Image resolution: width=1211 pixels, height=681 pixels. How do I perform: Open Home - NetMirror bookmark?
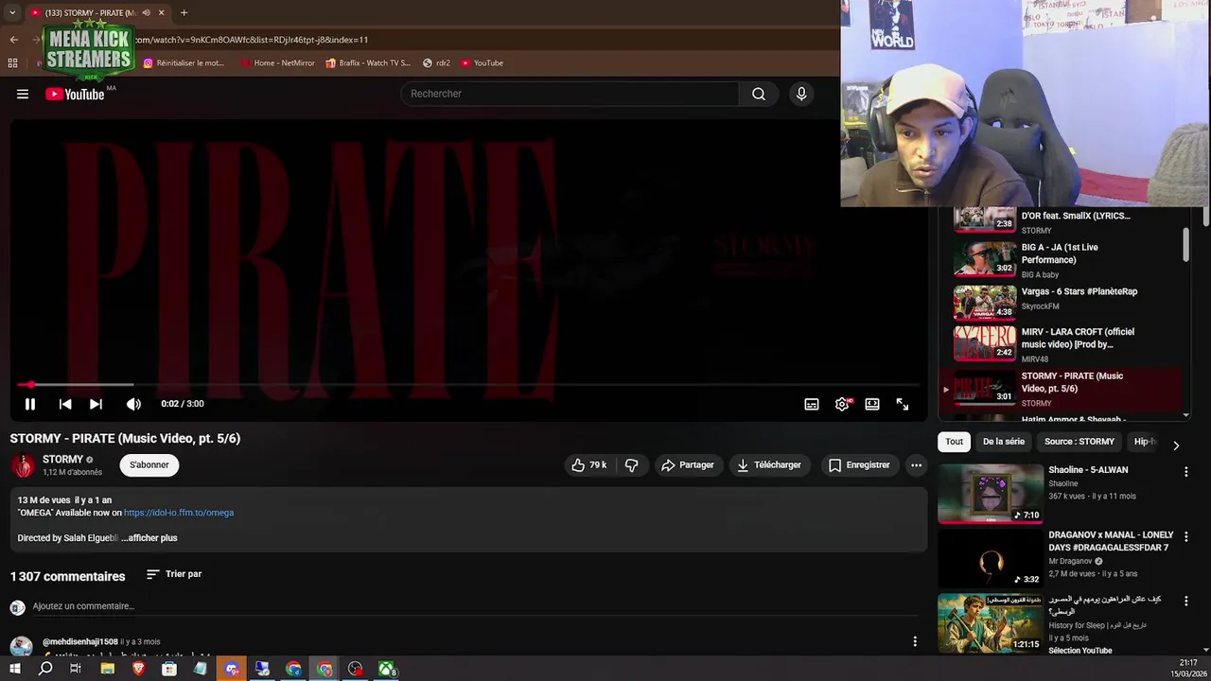(277, 63)
